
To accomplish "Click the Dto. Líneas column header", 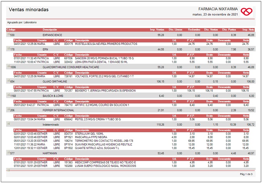I will point(175,30).
